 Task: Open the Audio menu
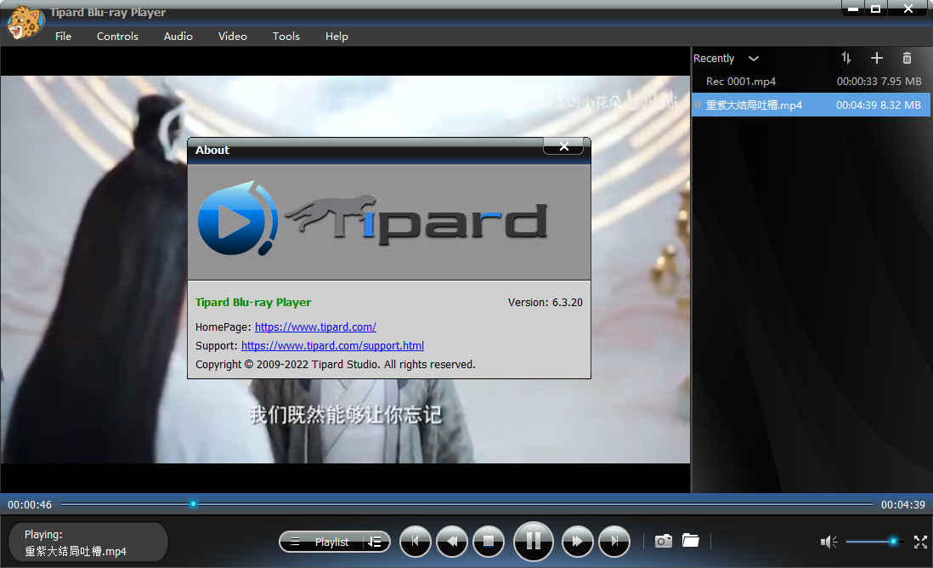178,37
